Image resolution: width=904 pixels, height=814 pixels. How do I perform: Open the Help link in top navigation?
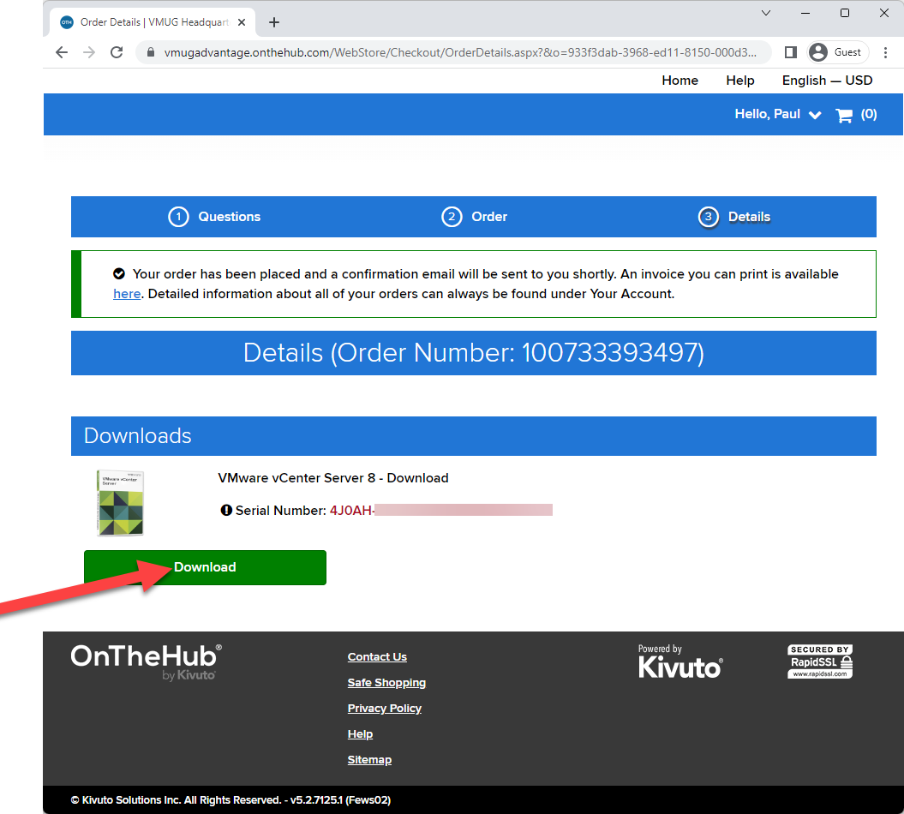[x=739, y=81]
